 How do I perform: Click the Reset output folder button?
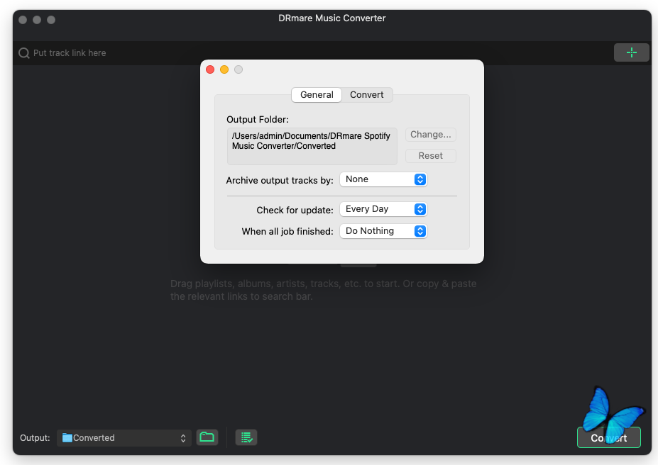431,156
